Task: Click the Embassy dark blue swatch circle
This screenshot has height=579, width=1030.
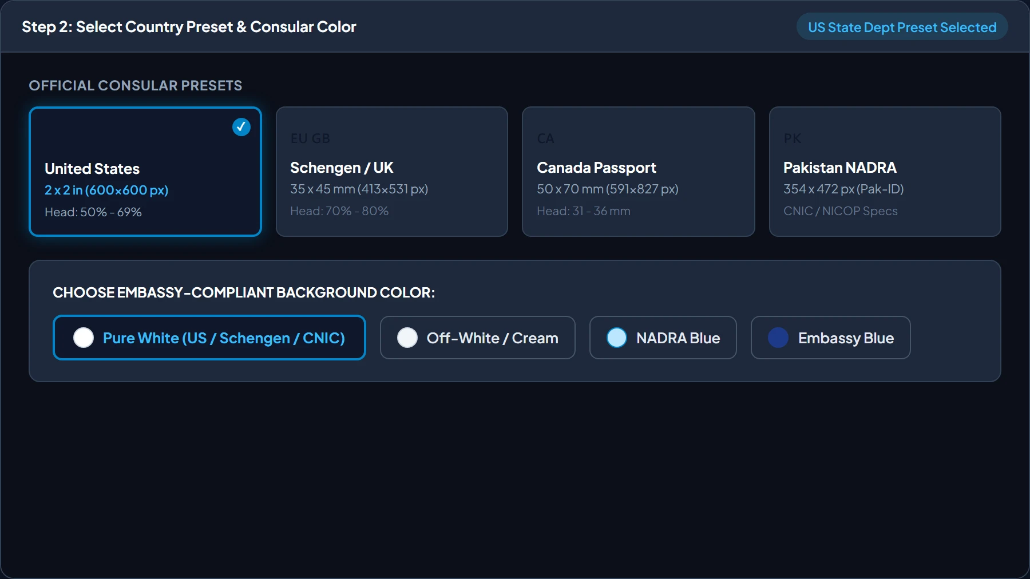Action: (778, 338)
